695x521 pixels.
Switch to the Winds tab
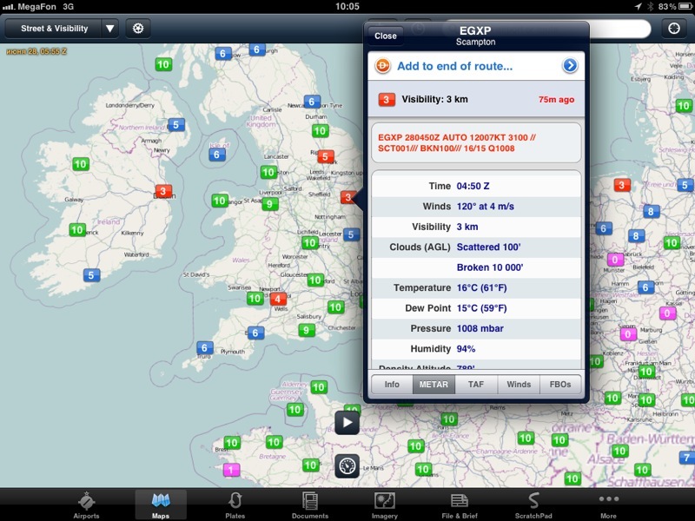(519, 384)
